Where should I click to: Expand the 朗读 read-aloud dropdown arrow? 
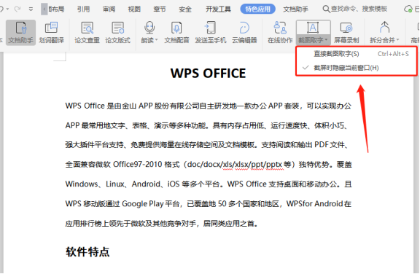157,40
